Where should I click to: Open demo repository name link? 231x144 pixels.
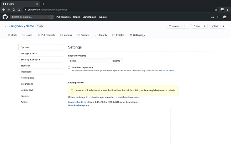click(30, 26)
